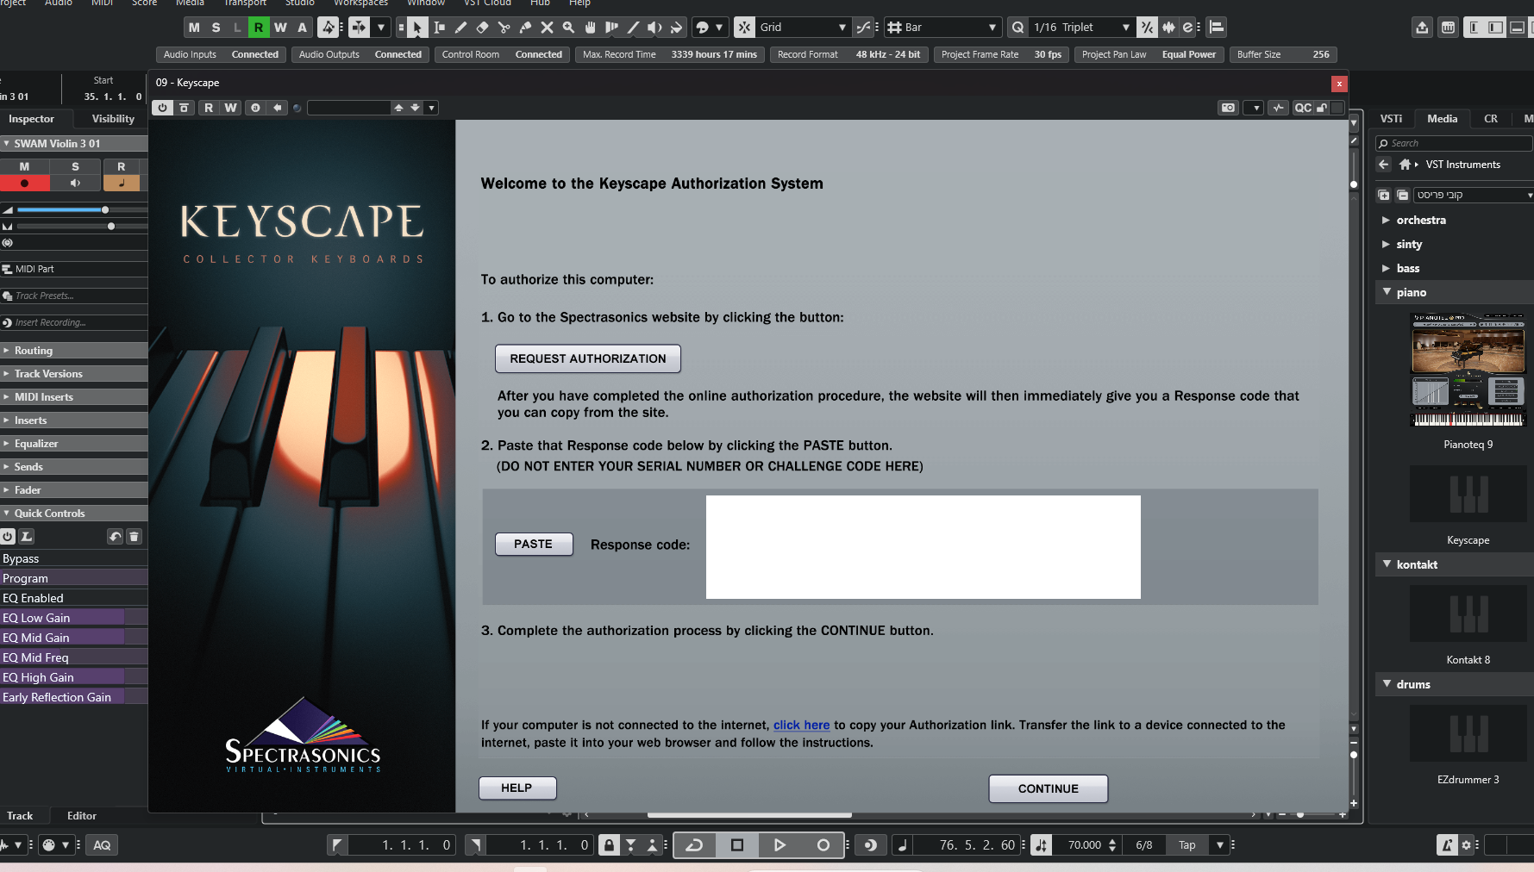Click the Response code text field
Image resolution: width=1534 pixels, height=872 pixels.
(x=923, y=547)
